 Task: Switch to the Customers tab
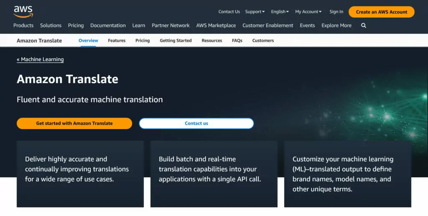click(263, 40)
